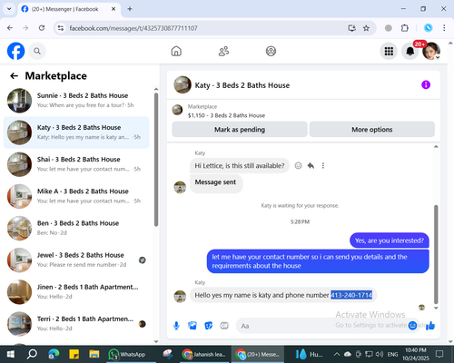Open the Facebook logo home link
The height and width of the screenshot is (363, 454).
click(x=15, y=51)
